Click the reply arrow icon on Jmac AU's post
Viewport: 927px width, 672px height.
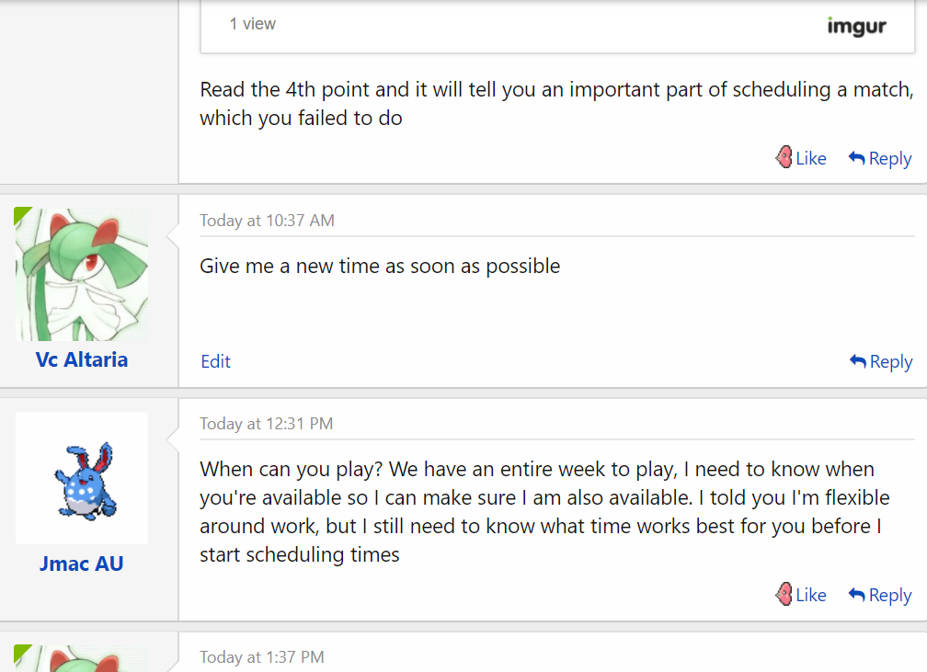pyautogui.click(x=857, y=595)
